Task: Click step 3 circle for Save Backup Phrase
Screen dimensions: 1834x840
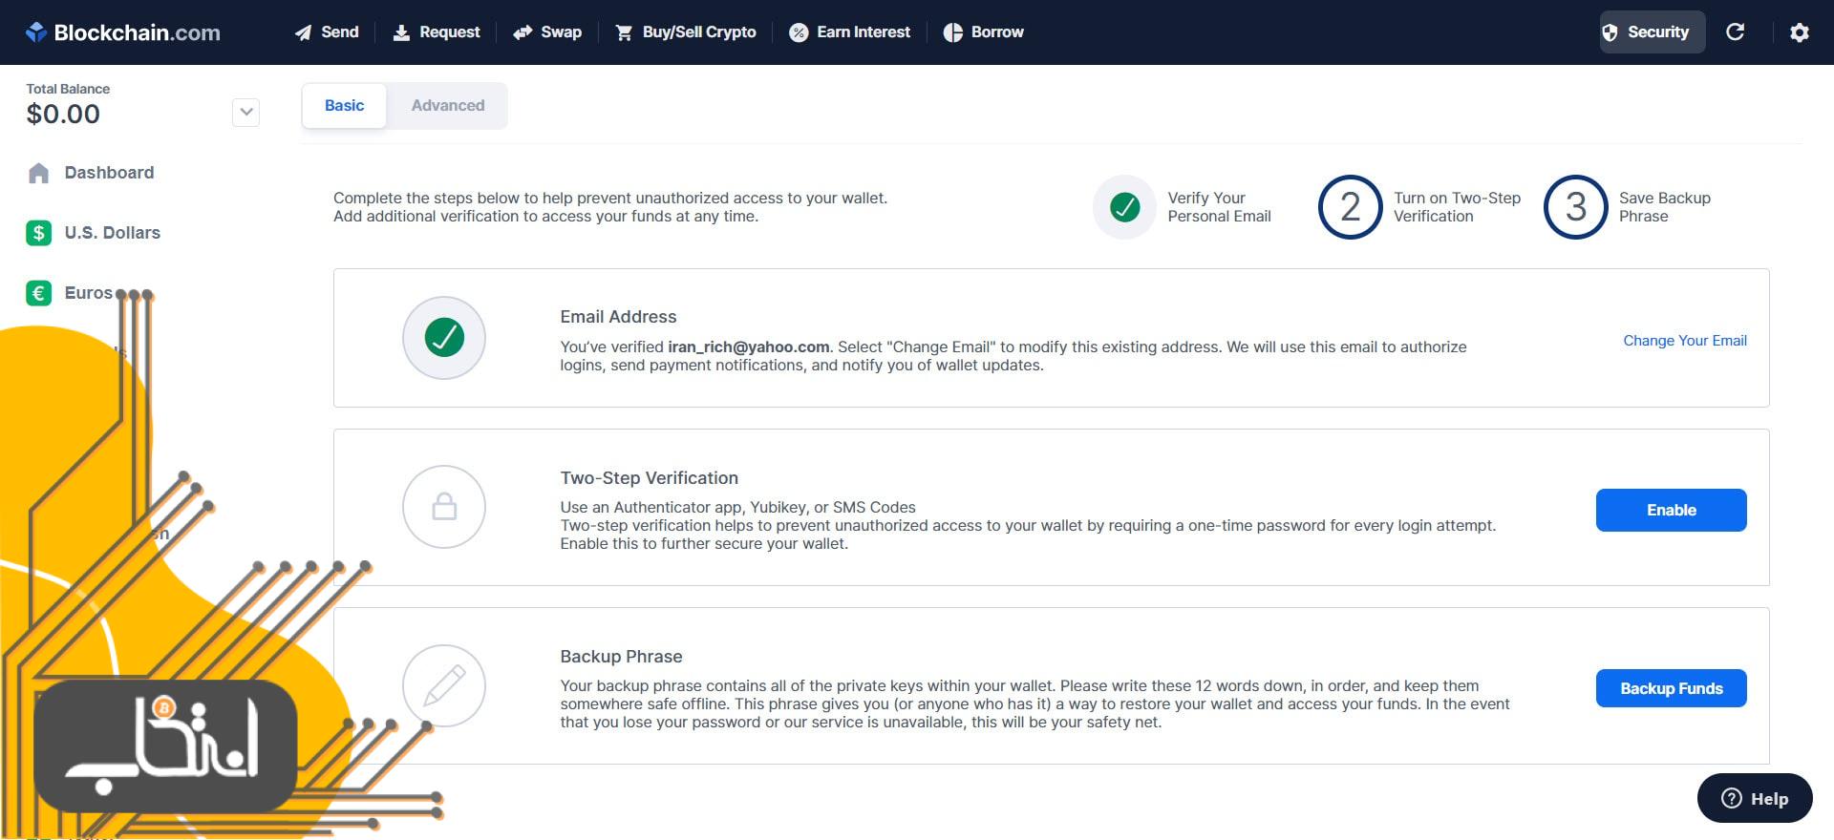Action: pyautogui.click(x=1576, y=207)
